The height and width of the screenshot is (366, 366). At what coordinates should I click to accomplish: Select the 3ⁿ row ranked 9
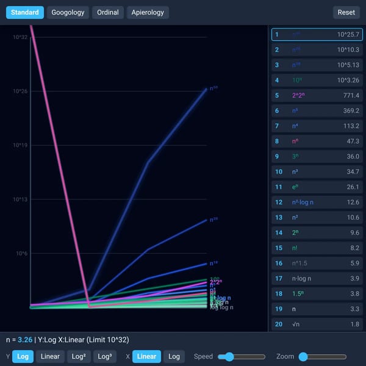click(x=317, y=156)
